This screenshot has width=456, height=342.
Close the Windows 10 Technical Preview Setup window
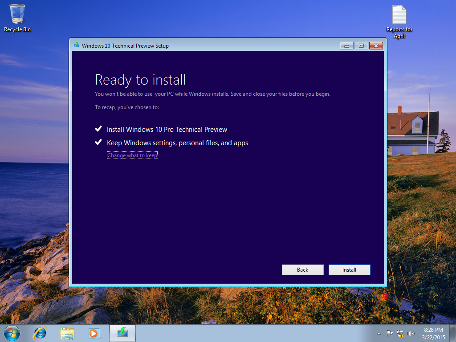[376, 46]
